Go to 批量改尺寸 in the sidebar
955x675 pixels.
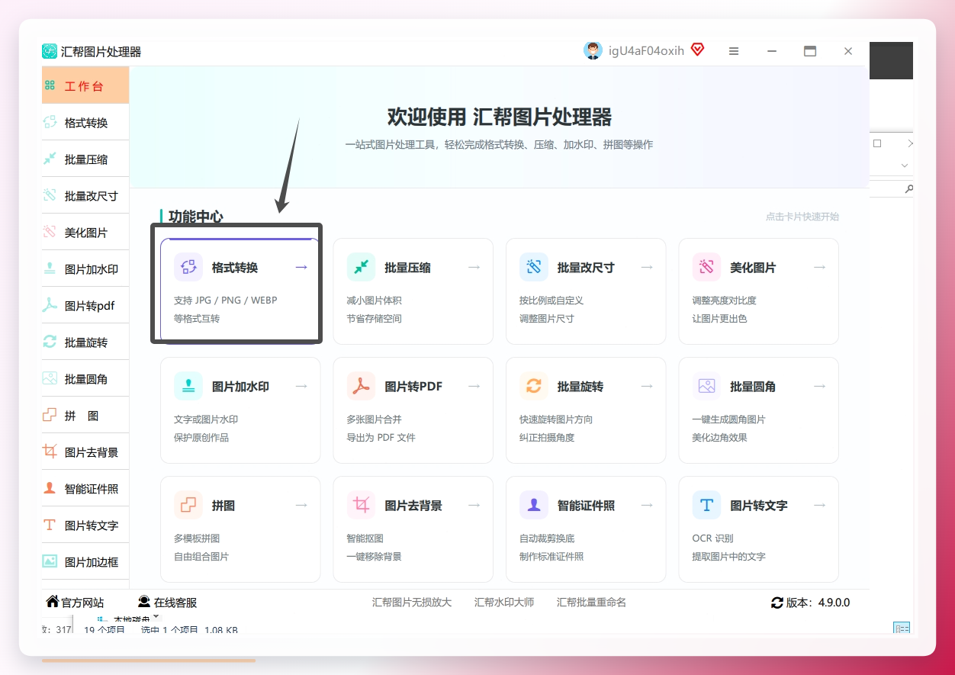click(85, 195)
